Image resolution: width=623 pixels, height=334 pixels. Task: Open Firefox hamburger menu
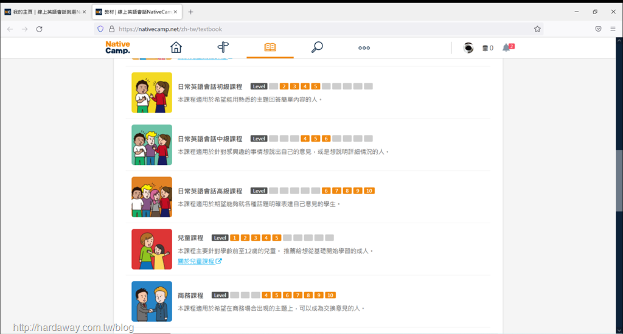(613, 29)
